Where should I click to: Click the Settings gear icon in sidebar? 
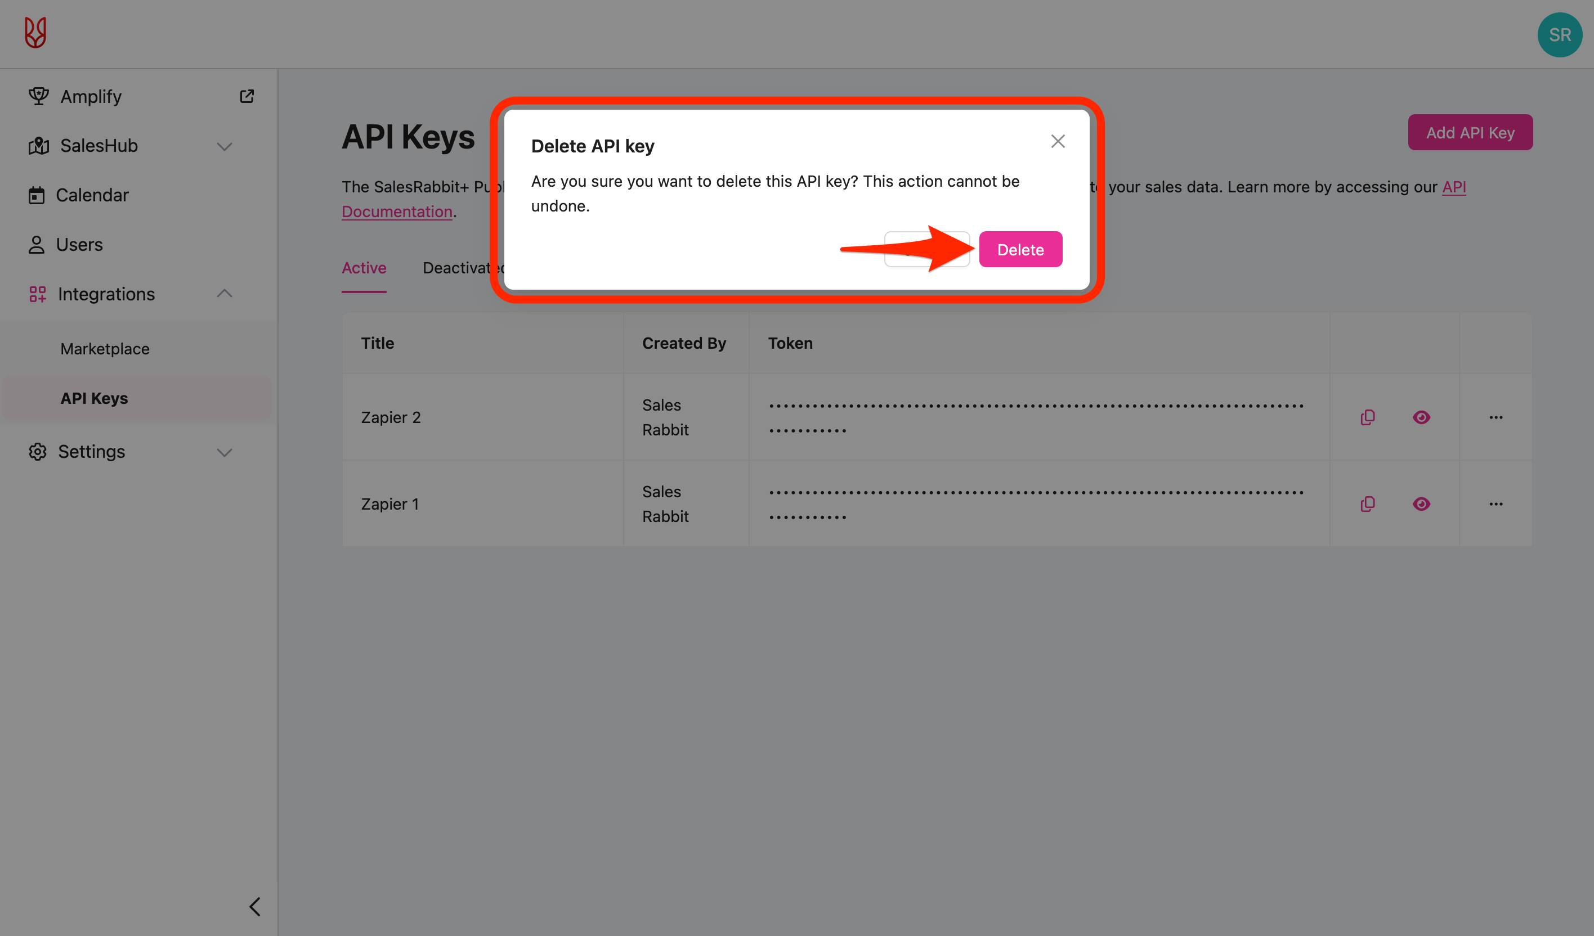pos(37,451)
